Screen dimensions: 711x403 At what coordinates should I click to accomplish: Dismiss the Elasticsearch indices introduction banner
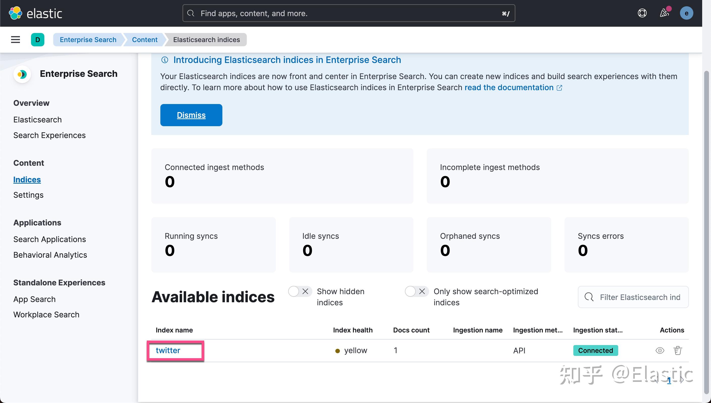(191, 115)
